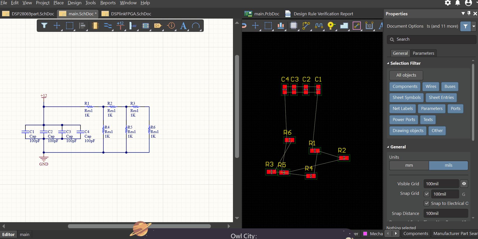Open the filter dropdown arrow in Properties

(x=474, y=26)
